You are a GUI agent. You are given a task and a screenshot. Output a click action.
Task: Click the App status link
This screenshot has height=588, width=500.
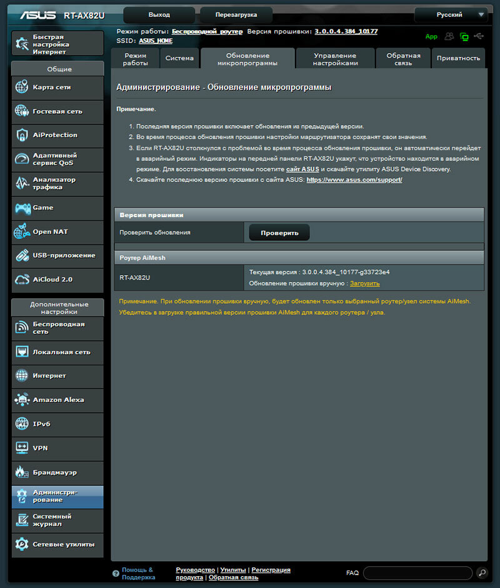coord(431,36)
